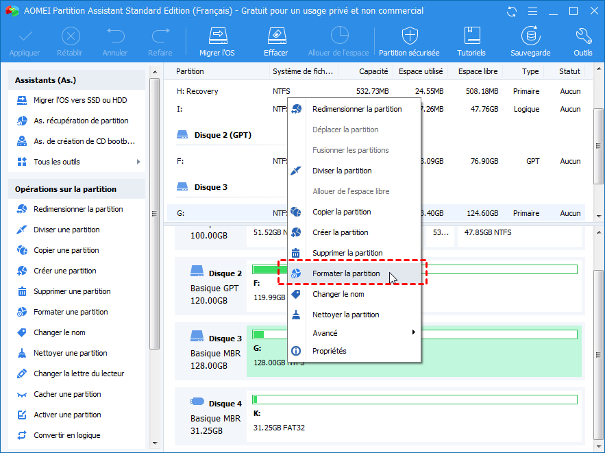Choose Propriétés from the context menu

point(329,351)
